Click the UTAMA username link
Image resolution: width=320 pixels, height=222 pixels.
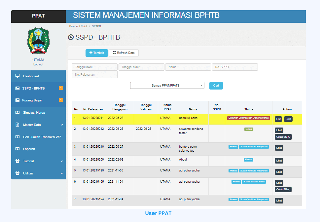(38, 60)
